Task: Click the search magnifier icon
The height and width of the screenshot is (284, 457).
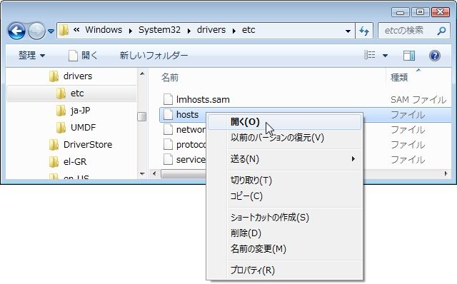Action: click(441, 30)
